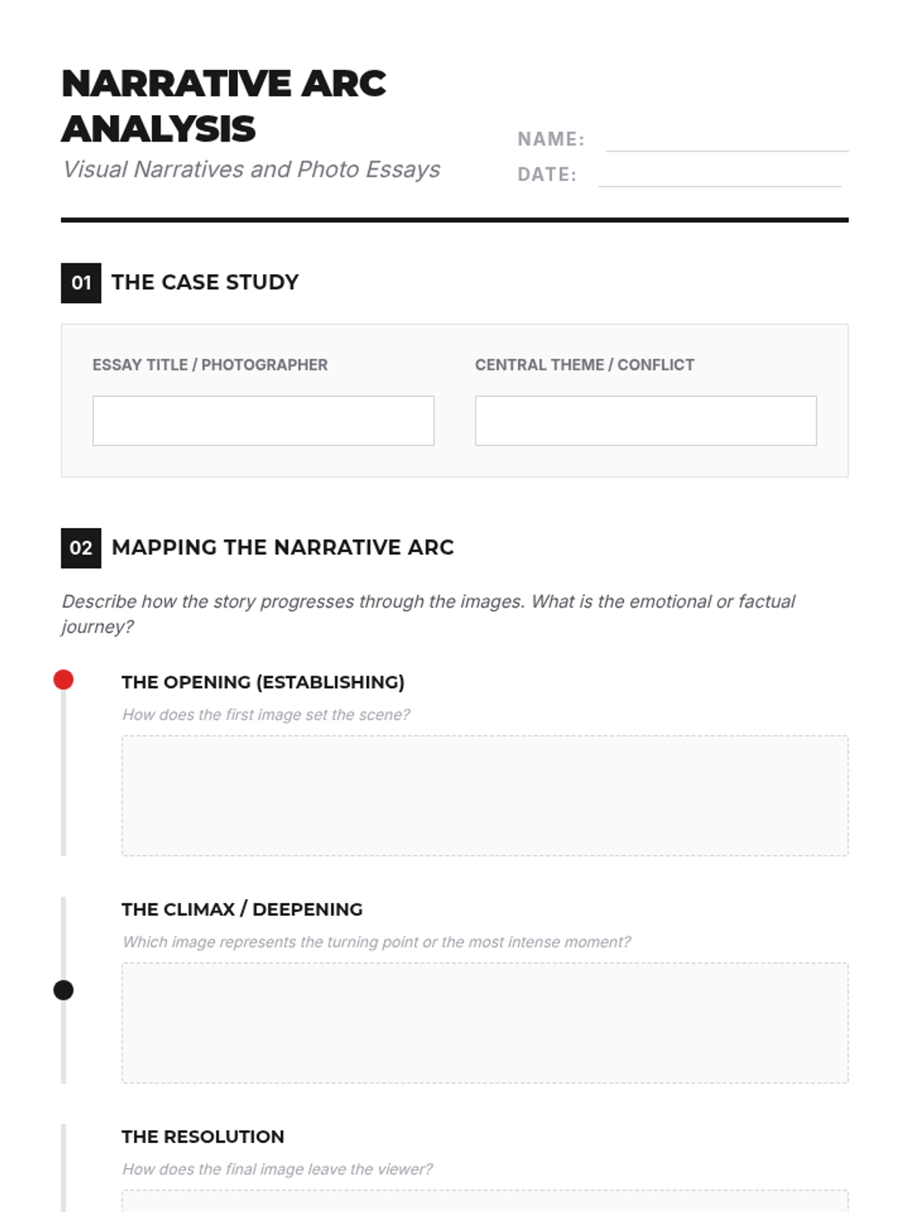
Task: Click the Climax / Deepening answer box
Action: [485, 1023]
